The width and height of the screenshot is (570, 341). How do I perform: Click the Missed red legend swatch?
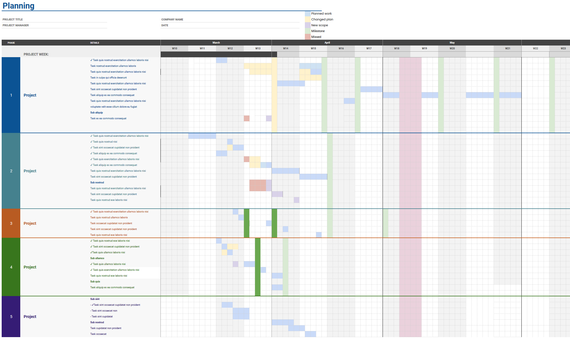(x=307, y=37)
